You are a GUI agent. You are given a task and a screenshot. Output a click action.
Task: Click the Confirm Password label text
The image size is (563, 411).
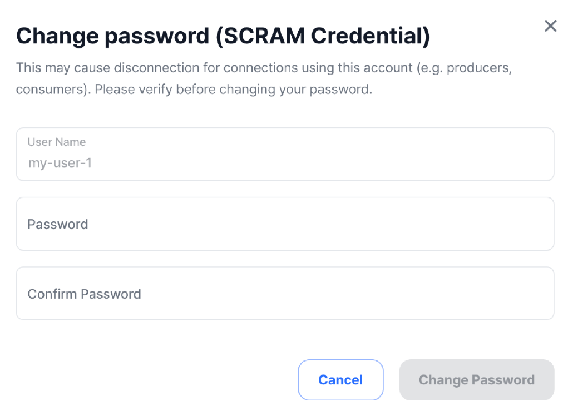(x=84, y=293)
